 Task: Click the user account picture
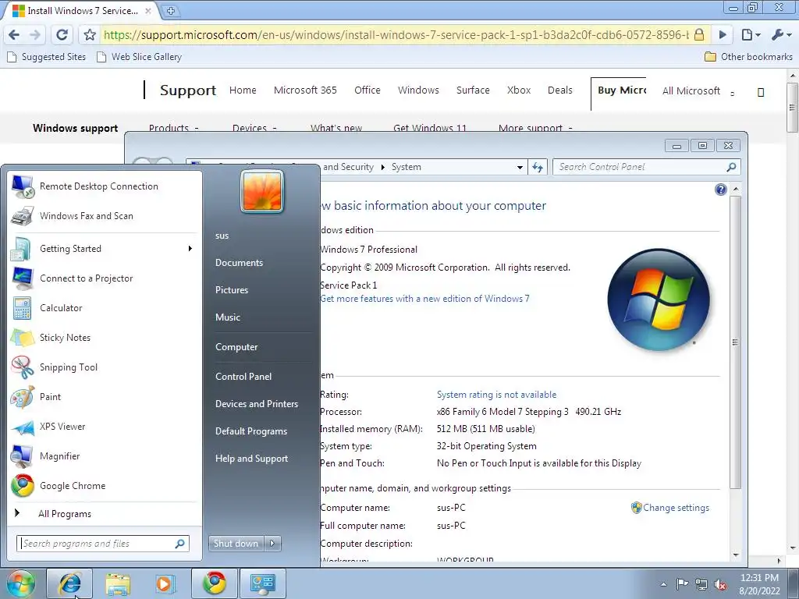(262, 192)
